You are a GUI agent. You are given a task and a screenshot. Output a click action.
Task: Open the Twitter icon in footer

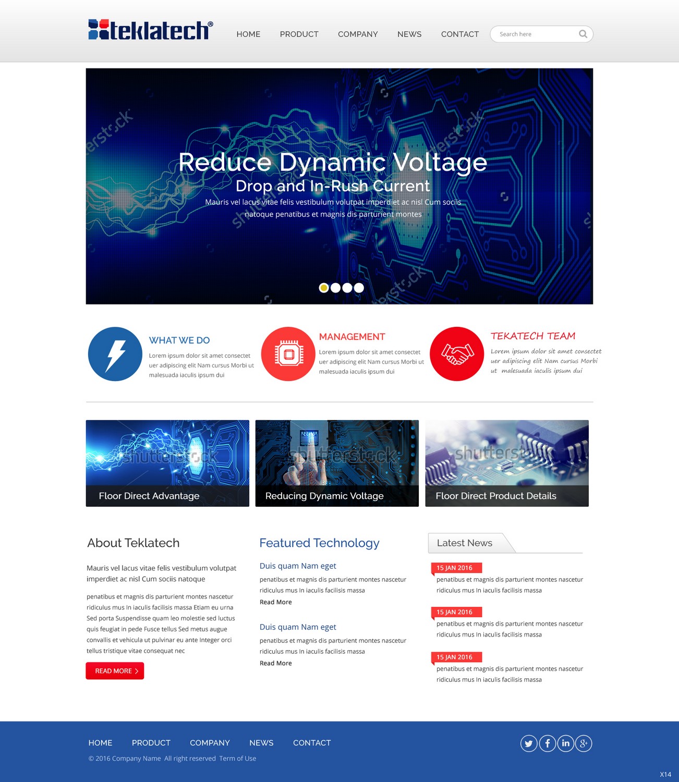[529, 743]
